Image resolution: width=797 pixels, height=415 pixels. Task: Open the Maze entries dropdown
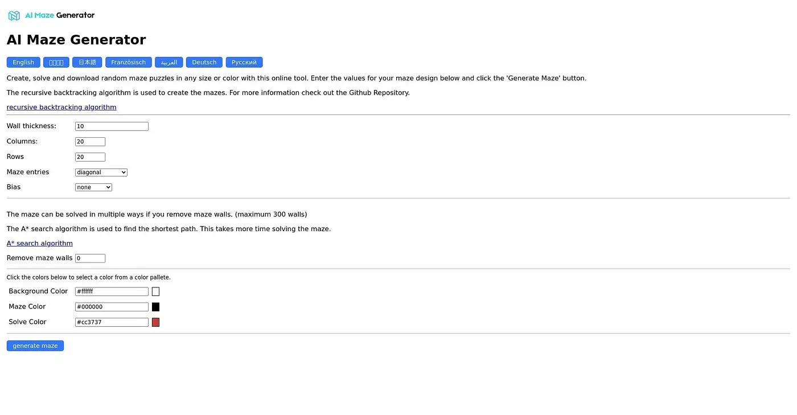[x=101, y=172]
